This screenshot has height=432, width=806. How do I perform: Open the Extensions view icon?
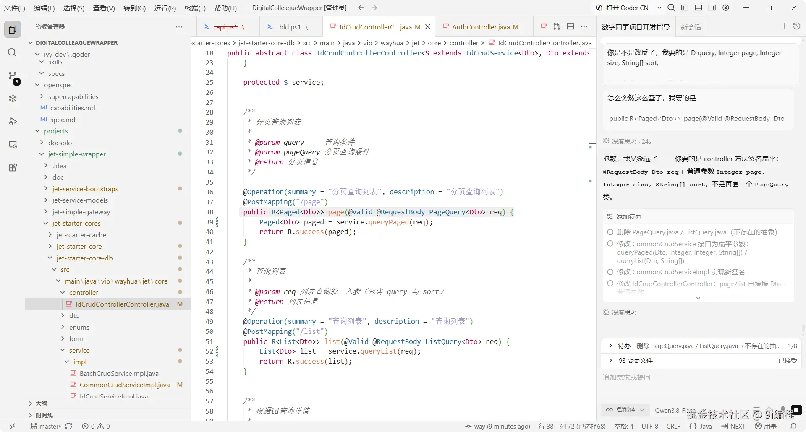tap(13, 168)
